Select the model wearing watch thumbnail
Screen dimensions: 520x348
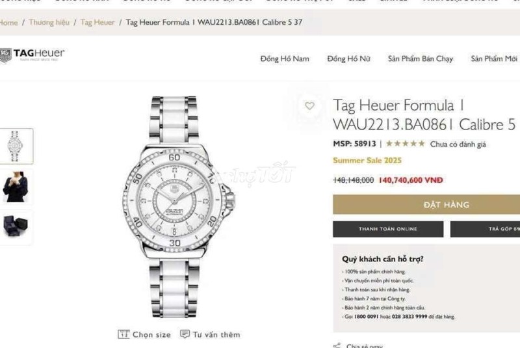pos(16,187)
